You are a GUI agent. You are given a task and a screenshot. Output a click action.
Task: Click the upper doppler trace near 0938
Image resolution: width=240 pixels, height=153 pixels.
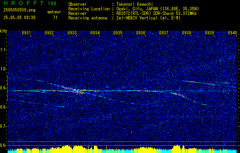[199, 83]
